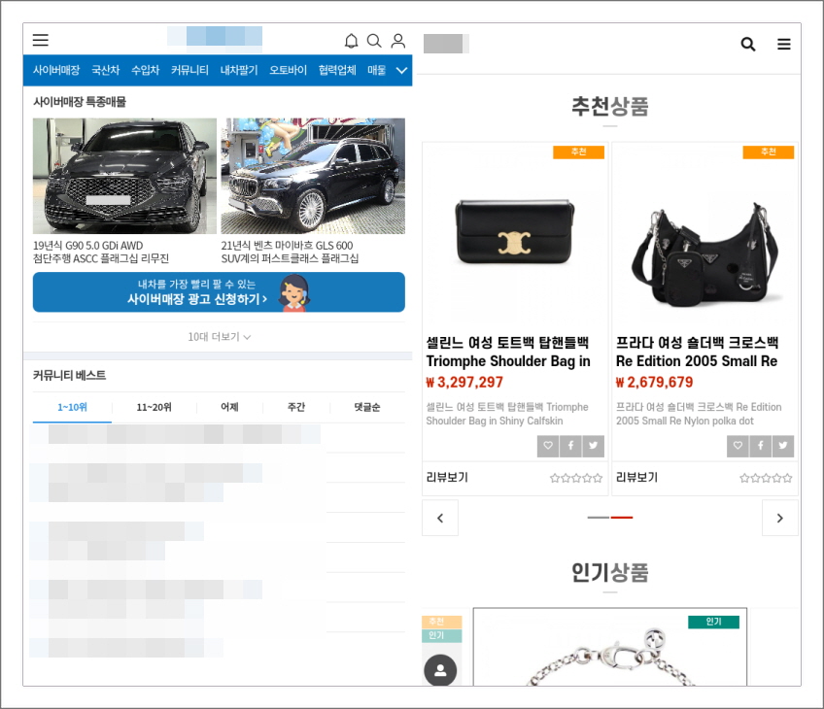The height and width of the screenshot is (709, 824).
Task: Click the ₩3,297,297 price
Action: [x=464, y=383]
